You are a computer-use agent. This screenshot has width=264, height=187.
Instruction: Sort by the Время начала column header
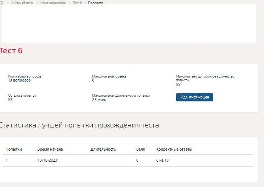point(50,149)
